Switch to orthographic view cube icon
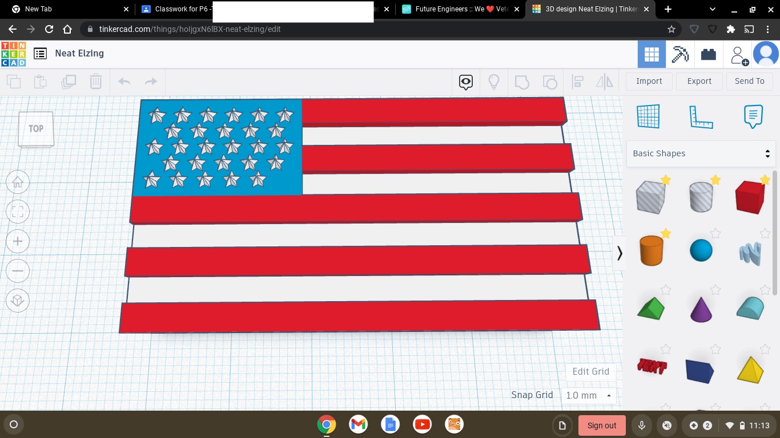The image size is (780, 438). (x=18, y=301)
